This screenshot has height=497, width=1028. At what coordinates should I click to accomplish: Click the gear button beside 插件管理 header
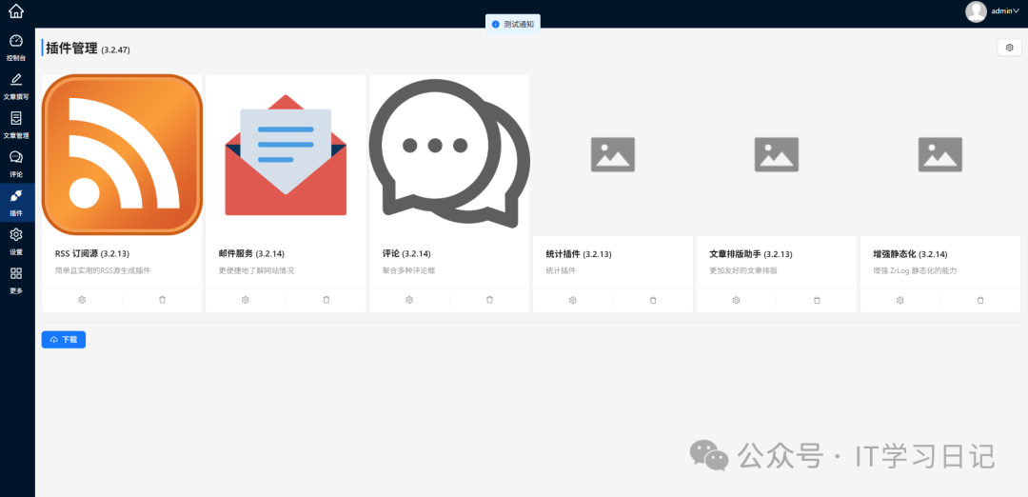click(1009, 48)
